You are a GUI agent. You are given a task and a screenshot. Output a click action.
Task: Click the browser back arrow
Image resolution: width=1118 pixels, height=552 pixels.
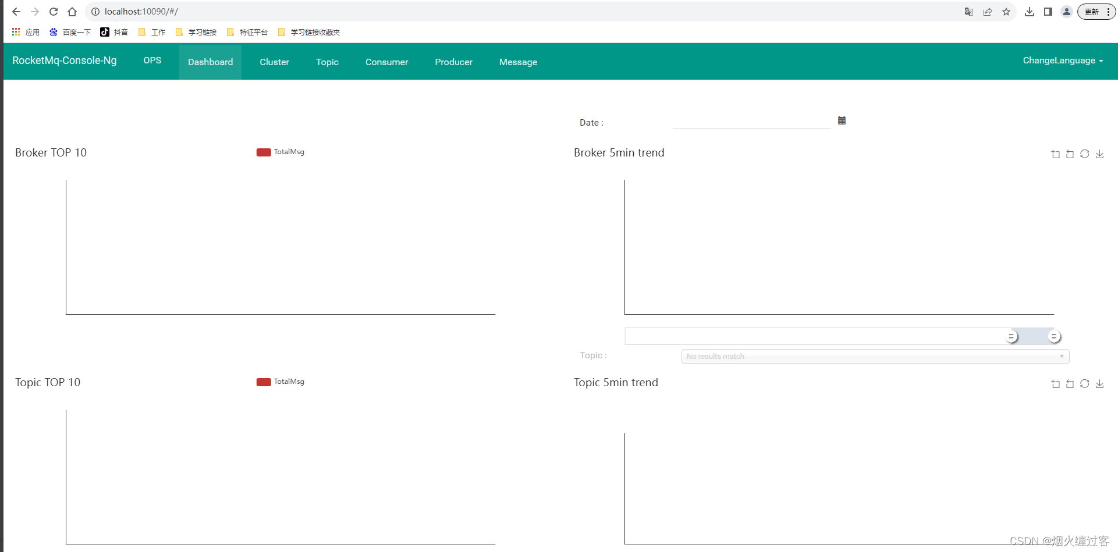(16, 12)
